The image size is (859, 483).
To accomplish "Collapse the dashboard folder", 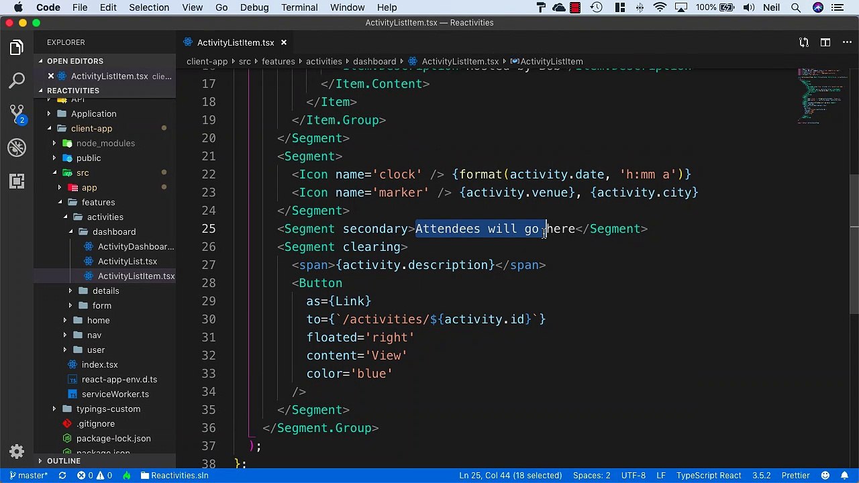I will [x=113, y=231].
